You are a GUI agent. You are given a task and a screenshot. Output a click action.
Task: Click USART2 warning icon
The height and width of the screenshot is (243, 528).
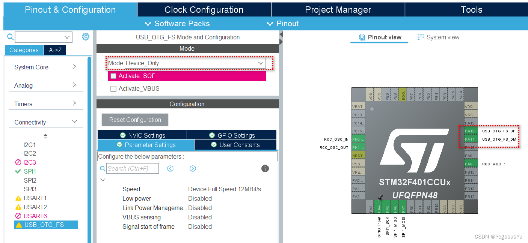click(18, 207)
